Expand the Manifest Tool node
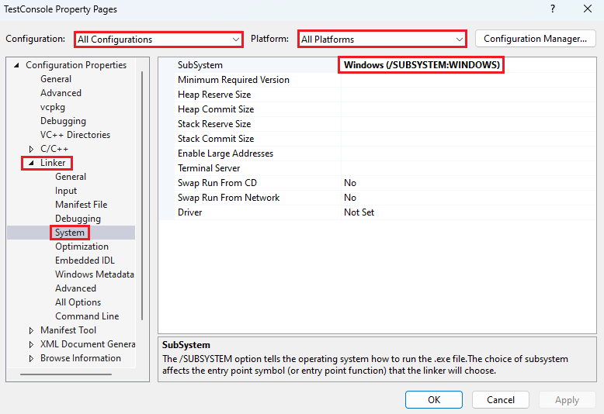 click(x=31, y=330)
